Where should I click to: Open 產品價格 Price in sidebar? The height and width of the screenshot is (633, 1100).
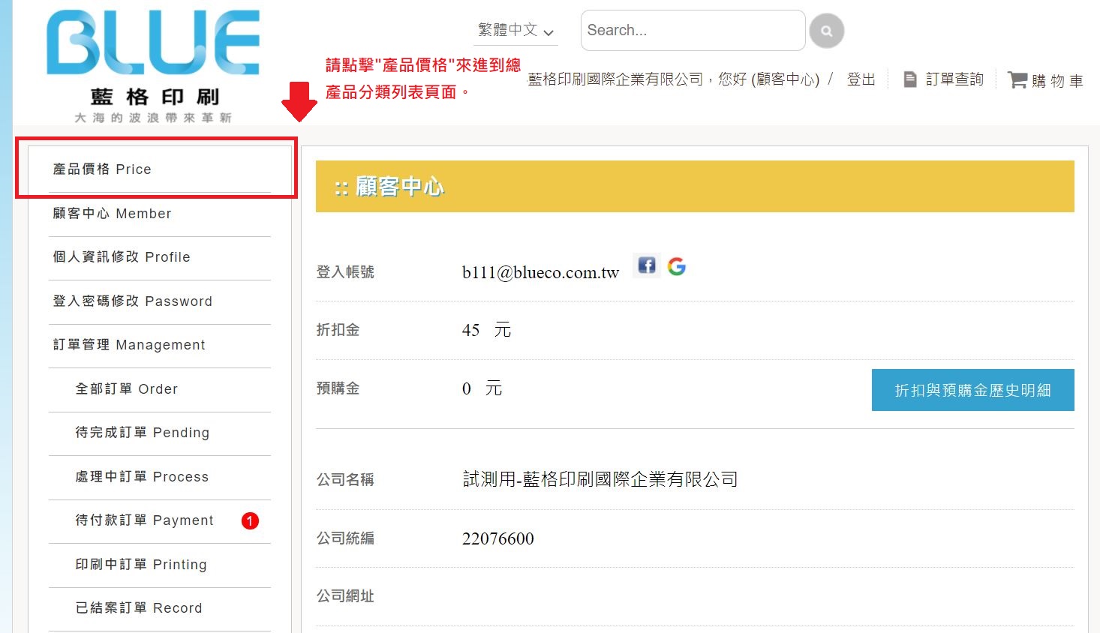(x=160, y=169)
